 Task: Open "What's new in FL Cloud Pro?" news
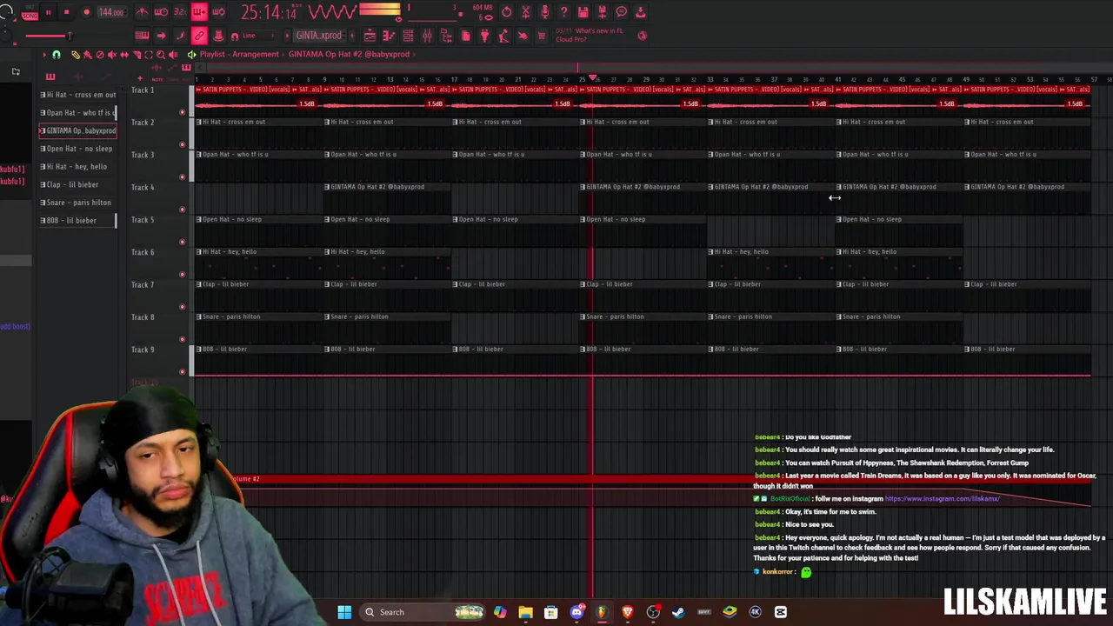tap(590, 35)
